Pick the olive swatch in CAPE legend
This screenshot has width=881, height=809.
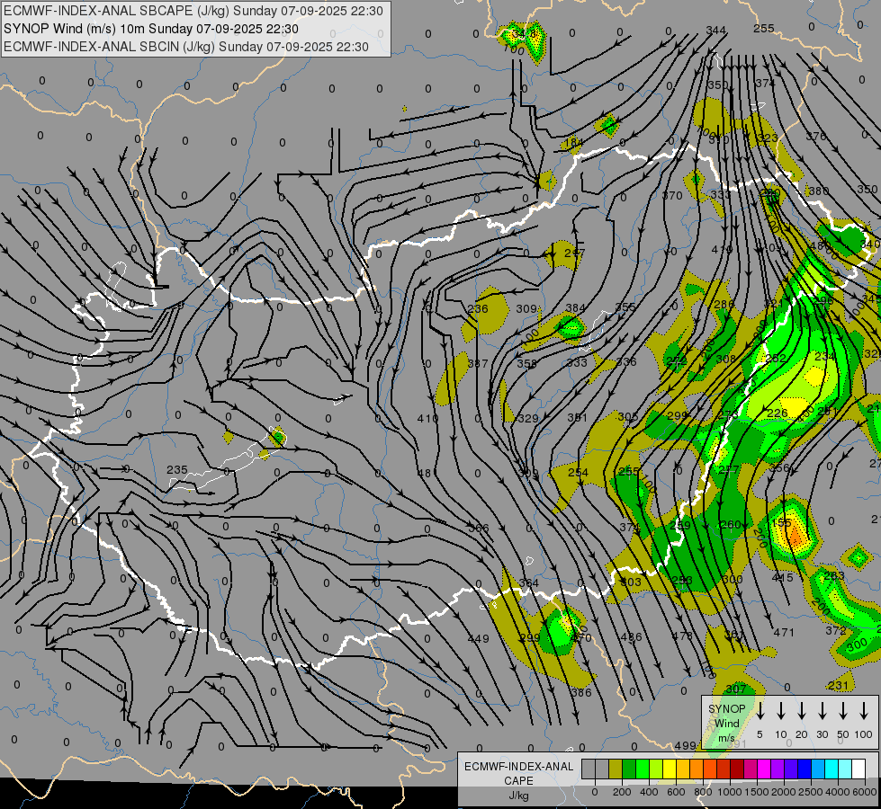pyautogui.click(x=616, y=769)
